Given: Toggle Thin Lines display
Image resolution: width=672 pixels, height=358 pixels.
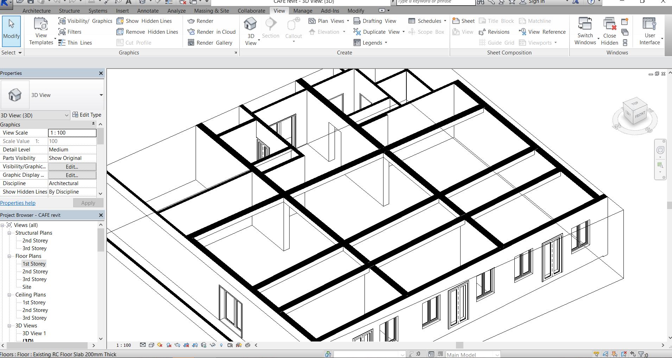Looking at the screenshot, I should tap(75, 43).
